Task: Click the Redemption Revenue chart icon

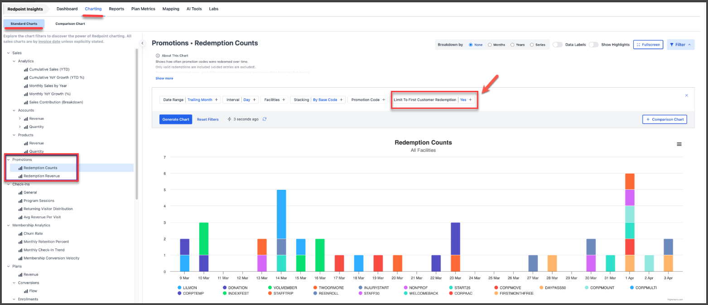Action: click(20, 176)
